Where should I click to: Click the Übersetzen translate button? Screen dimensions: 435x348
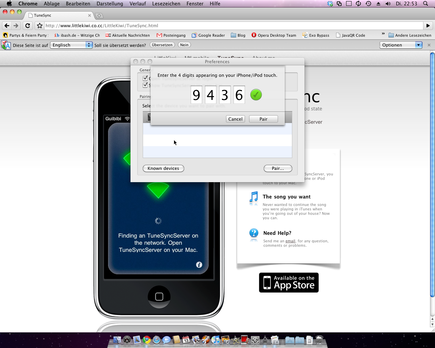click(x=162, y=45)
